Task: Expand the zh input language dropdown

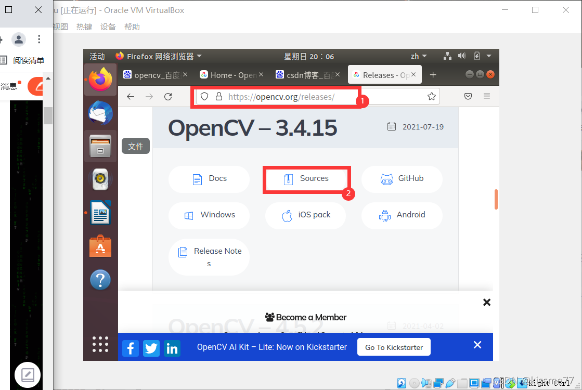Action: (x=419, y=56)
